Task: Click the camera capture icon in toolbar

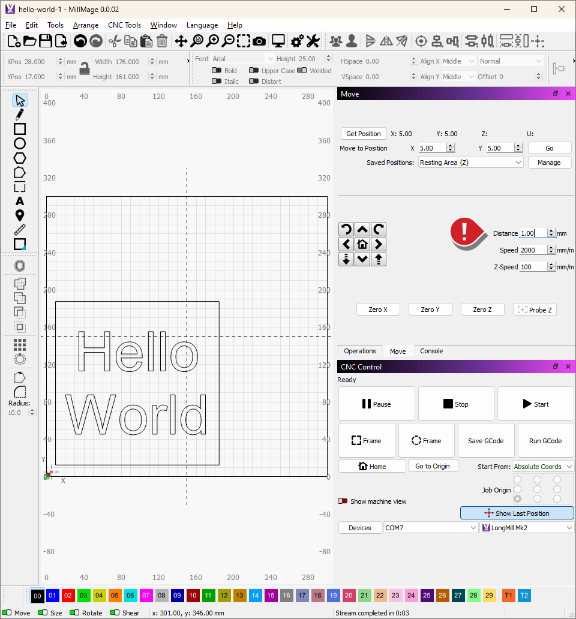Action: (259, 41)
